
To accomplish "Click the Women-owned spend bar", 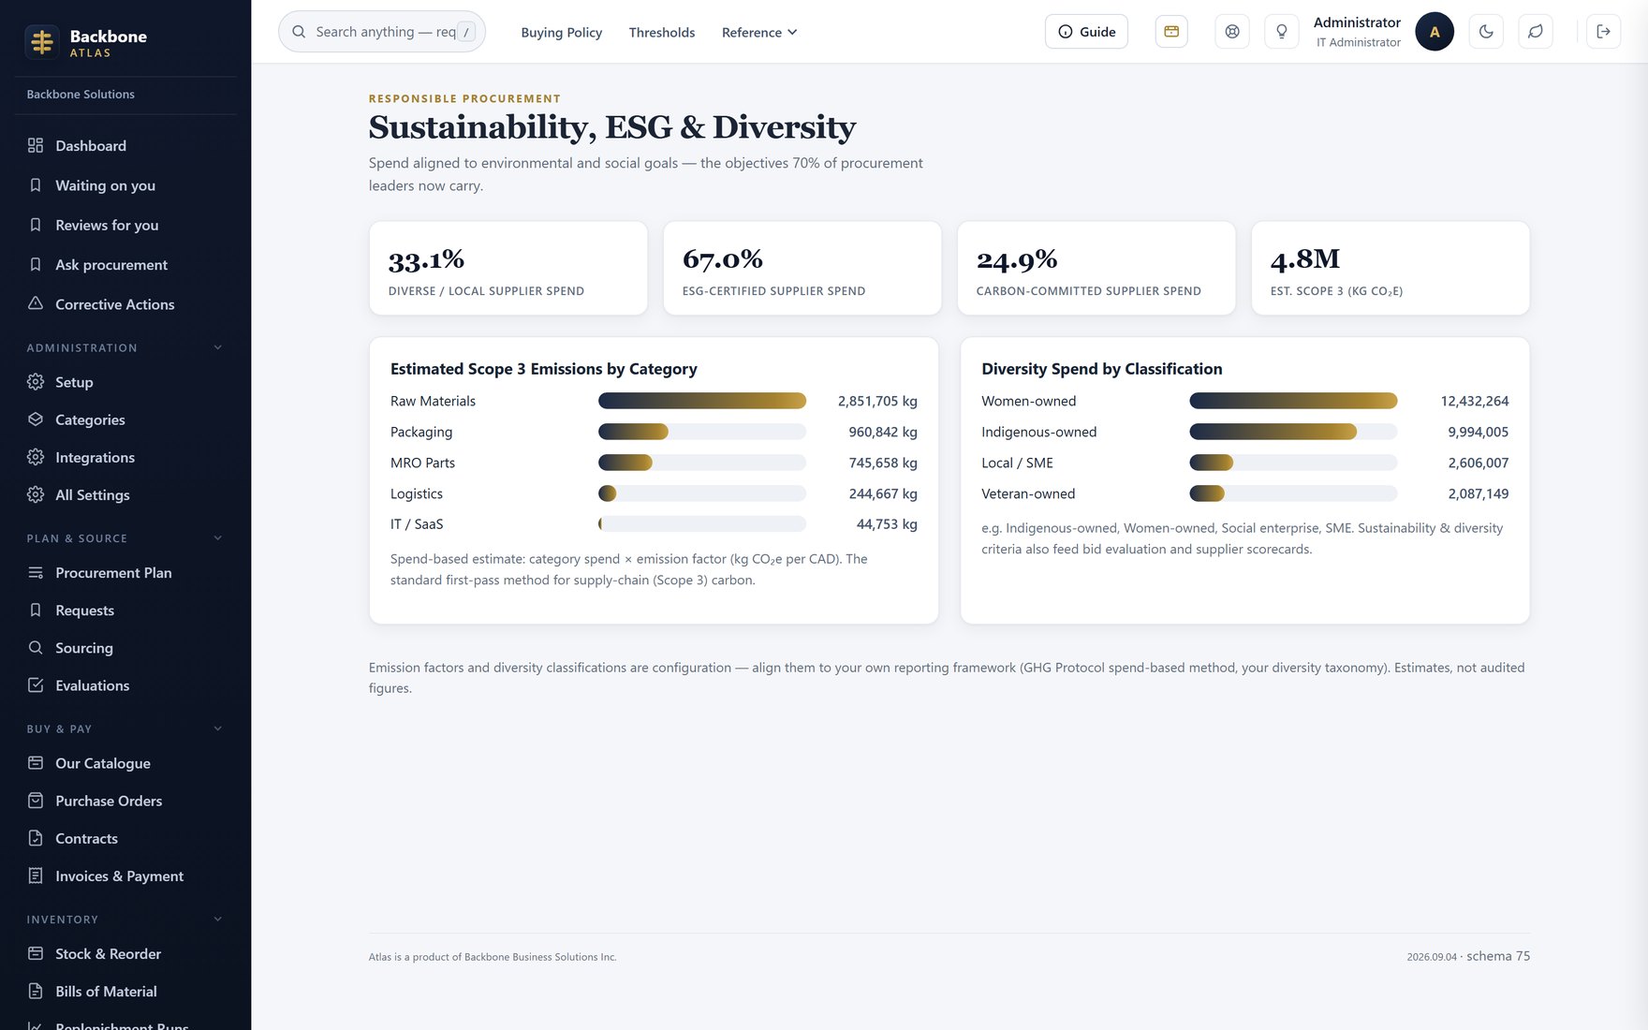I will (x=1293, y=401).
